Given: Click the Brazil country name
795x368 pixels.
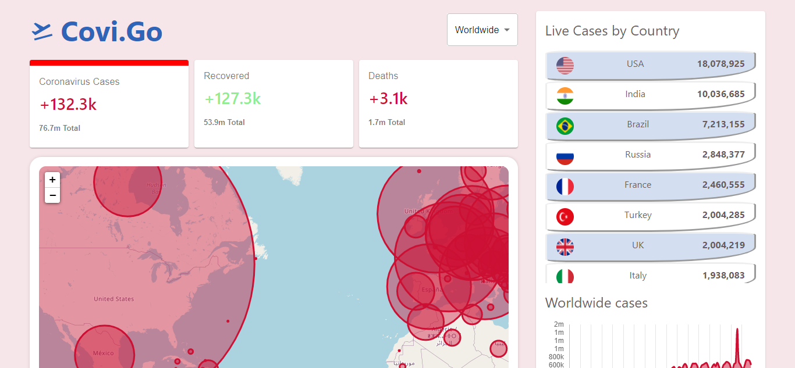Looking at the screenshot, I should coord(638,124).
